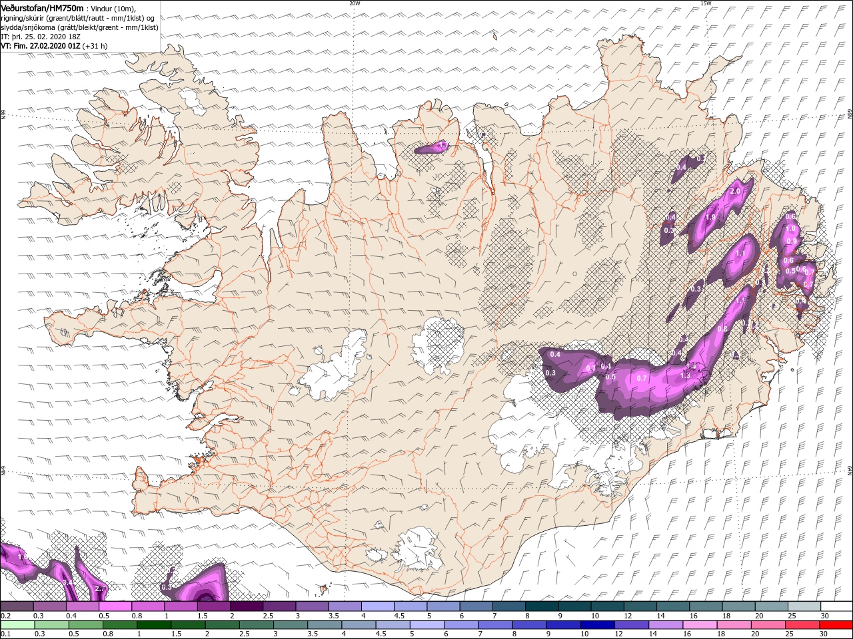Click the initial time 'IT: þri. 25. 02. 2020 18Z'

(x=40, y=37)
